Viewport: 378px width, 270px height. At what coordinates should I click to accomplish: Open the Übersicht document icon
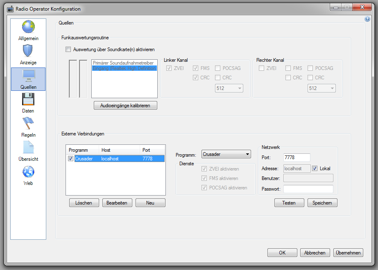coord(28,147)
